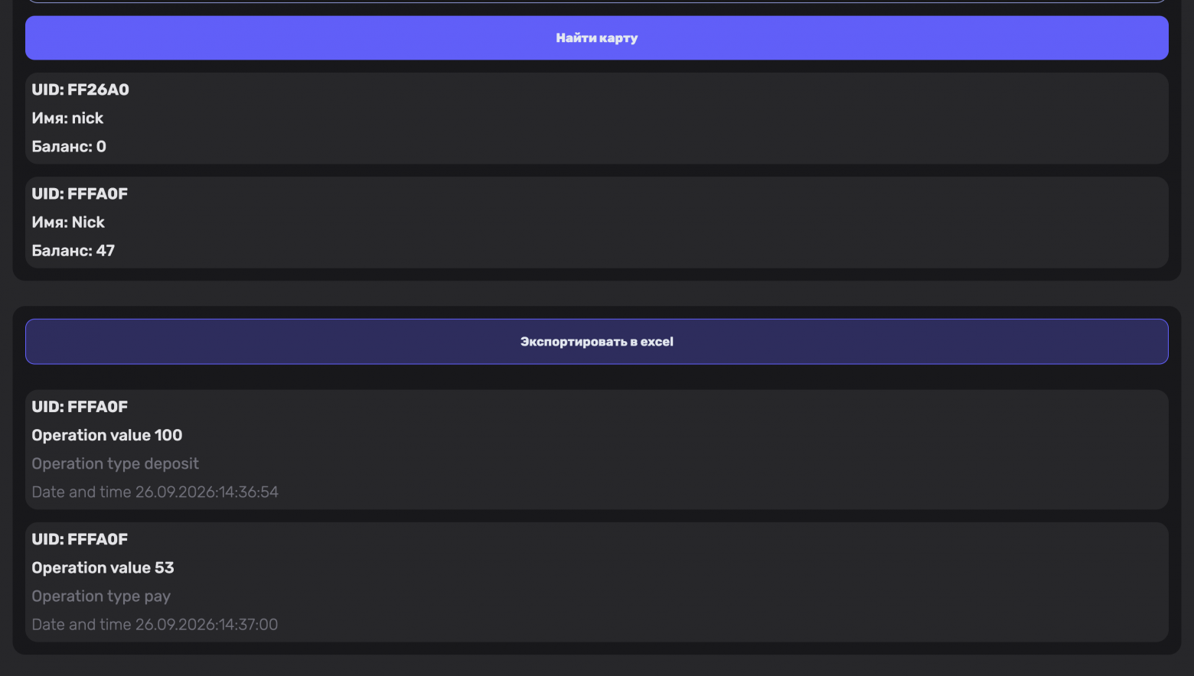Click Operation type pay line
The height and width of the screenshot is (676, 1194).
point(101,596)
